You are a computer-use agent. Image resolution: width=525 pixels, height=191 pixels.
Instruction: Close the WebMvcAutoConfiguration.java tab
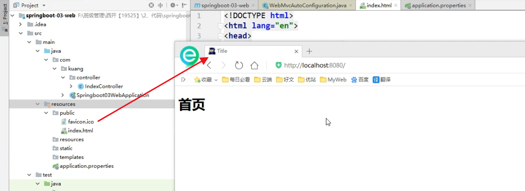[351, 5]
